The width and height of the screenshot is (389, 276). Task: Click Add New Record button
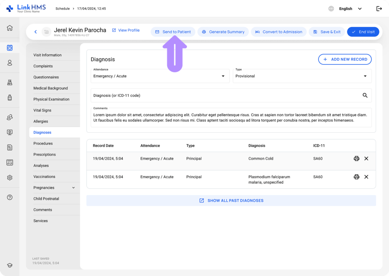[345, 60]
